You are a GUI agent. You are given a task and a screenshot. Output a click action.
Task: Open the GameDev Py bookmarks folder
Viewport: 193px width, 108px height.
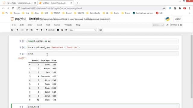pos(93,13)
